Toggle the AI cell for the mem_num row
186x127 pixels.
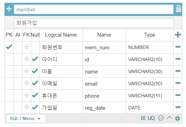(18, 47)
